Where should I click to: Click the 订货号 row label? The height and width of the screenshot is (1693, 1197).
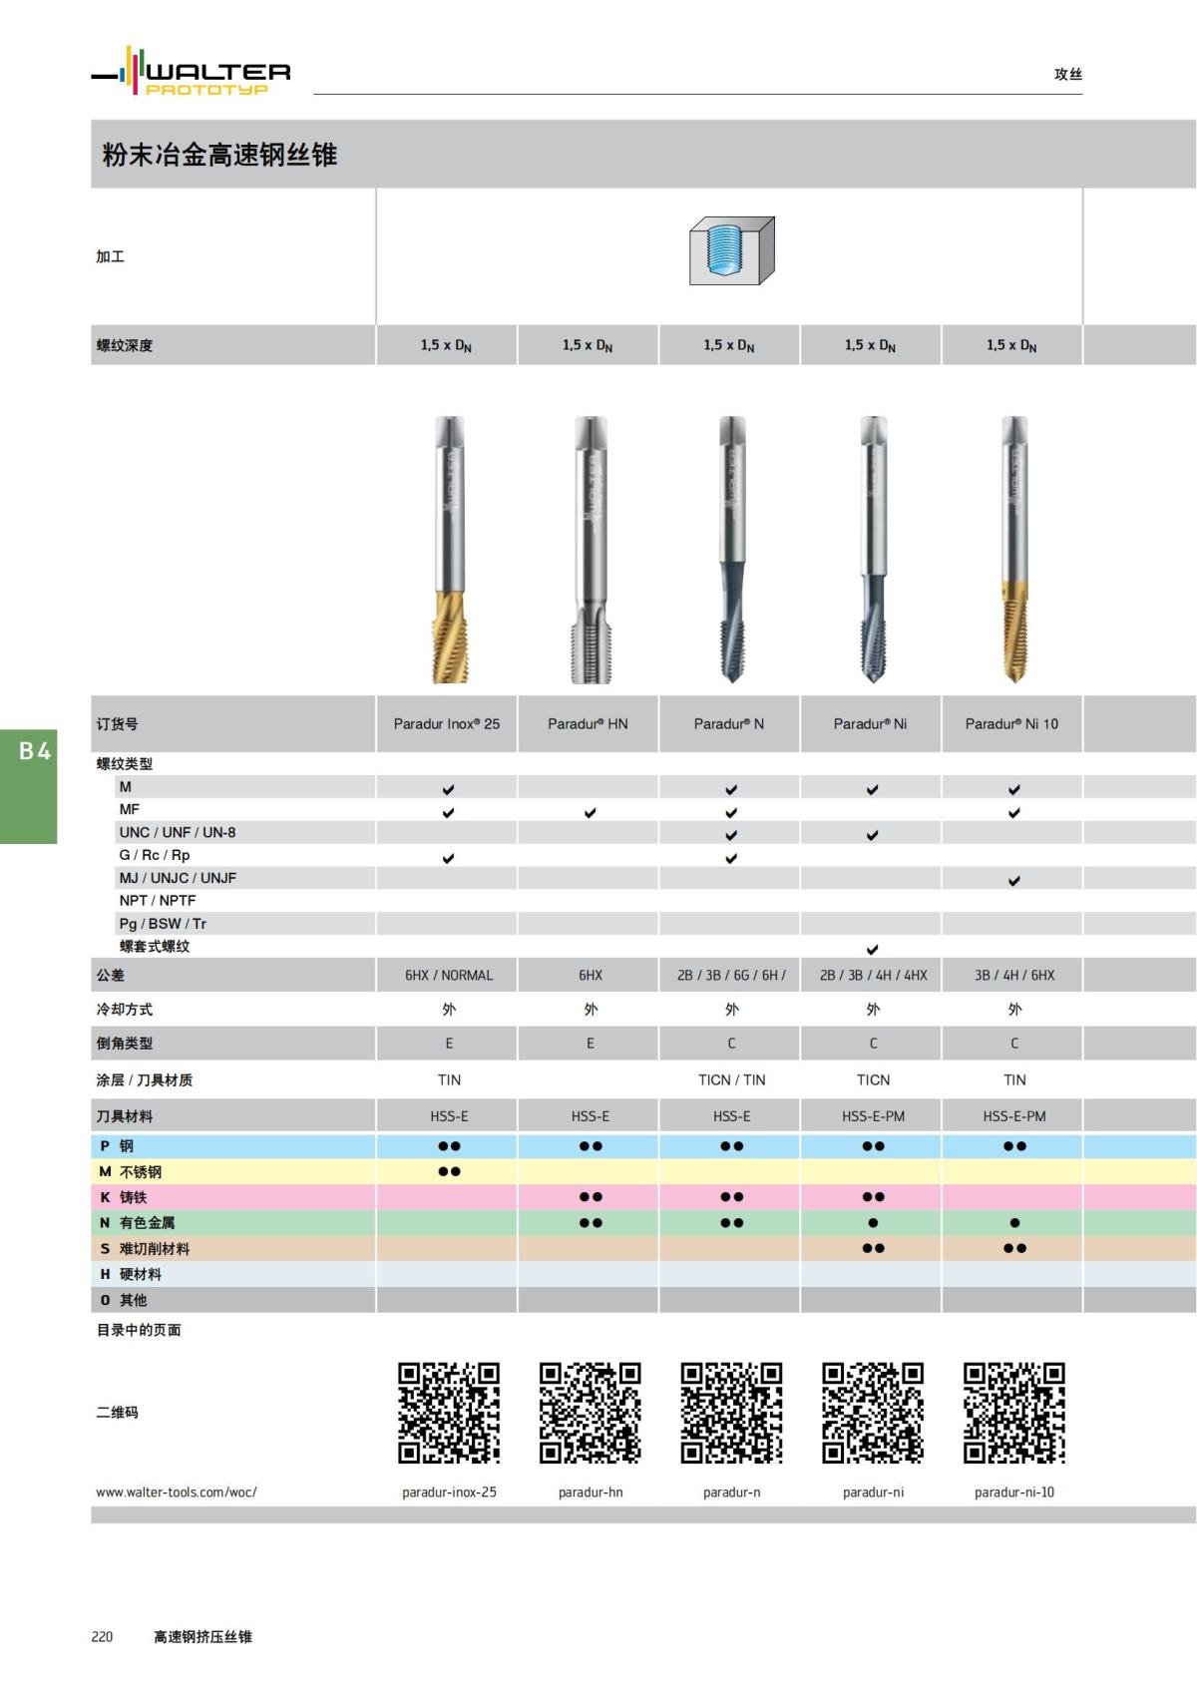click(x=118, y=724)
